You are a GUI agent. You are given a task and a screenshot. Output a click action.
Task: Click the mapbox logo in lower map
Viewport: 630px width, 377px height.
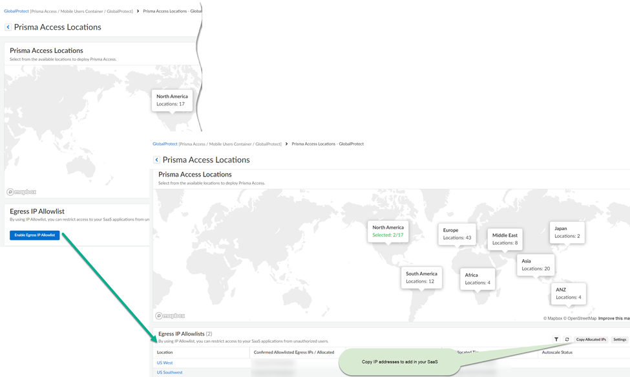[x=170, y=316]
